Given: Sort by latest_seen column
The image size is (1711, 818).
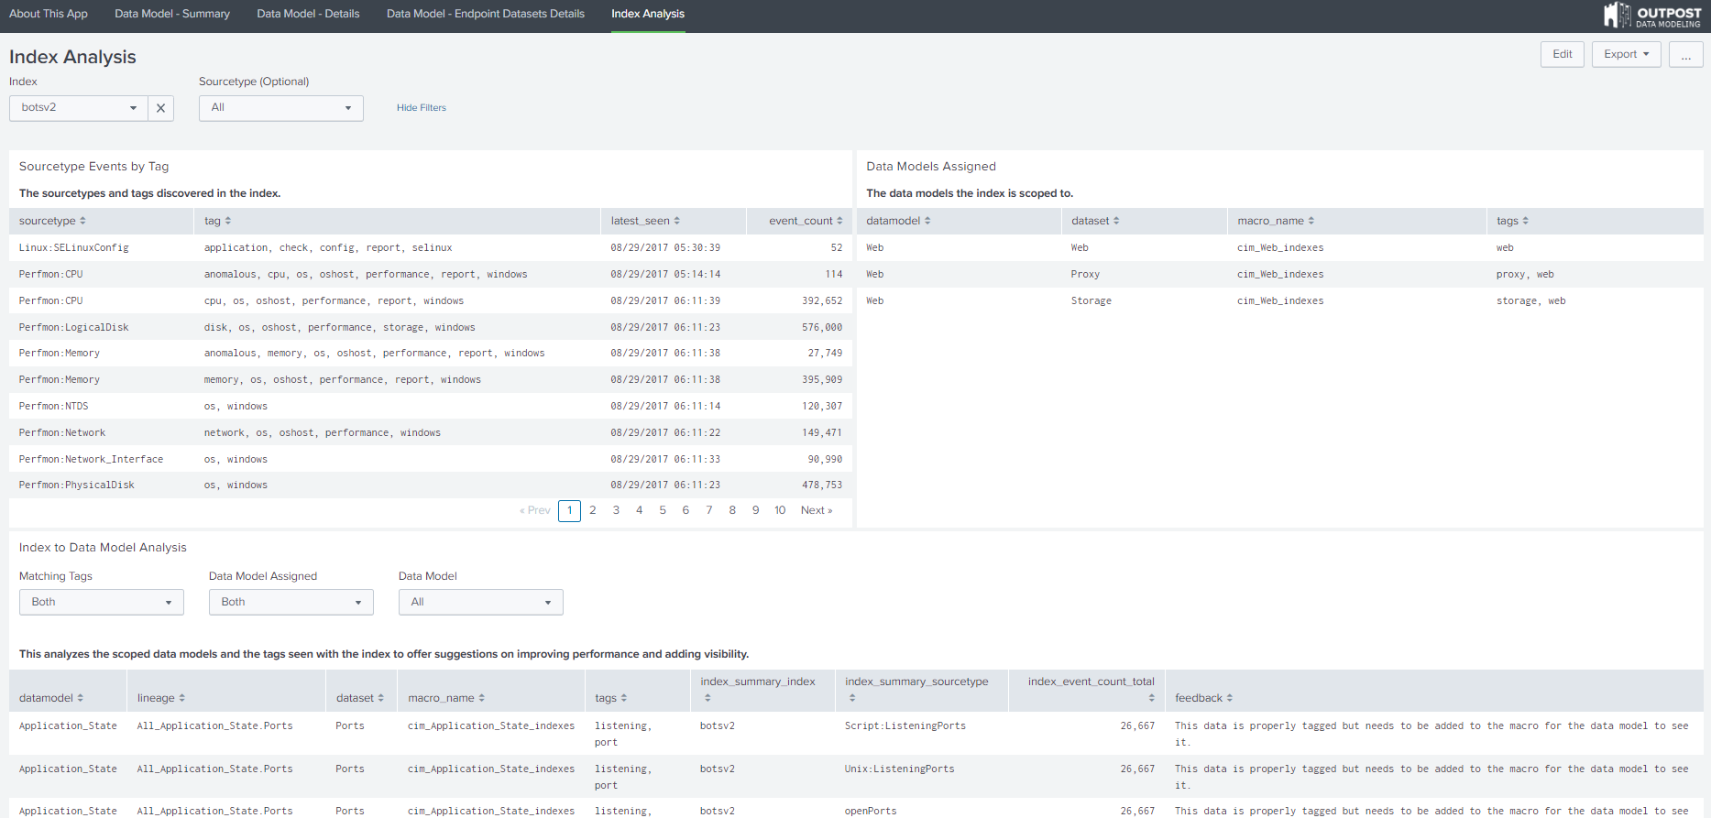Looking at the screenshot, I should (645, 221).
